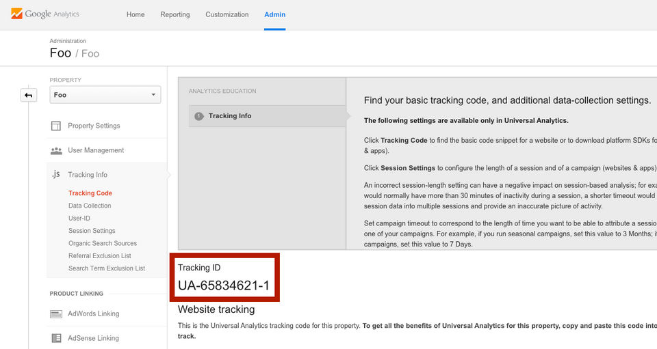Image resolution: width=657 pixels, height=349 pixels.
Task: Click the "Tracking ID" label
Action: click(x=199, y=268)
